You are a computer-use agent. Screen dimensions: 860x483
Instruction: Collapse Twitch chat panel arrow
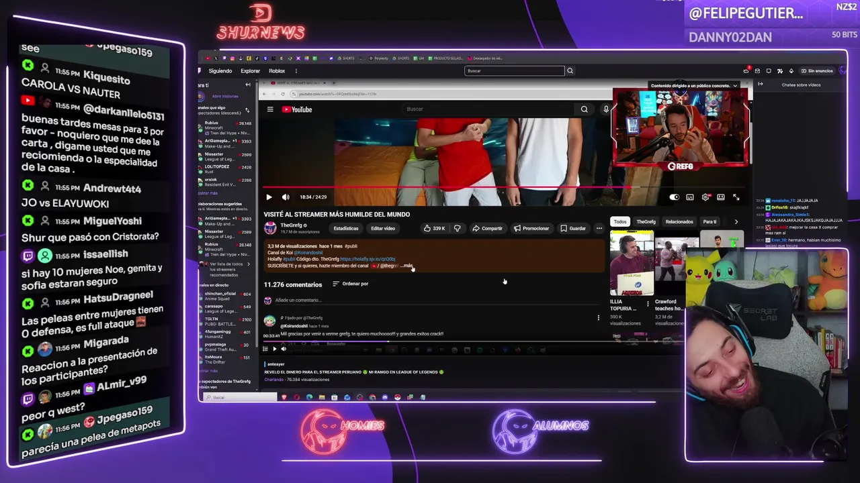coord(761,85)
